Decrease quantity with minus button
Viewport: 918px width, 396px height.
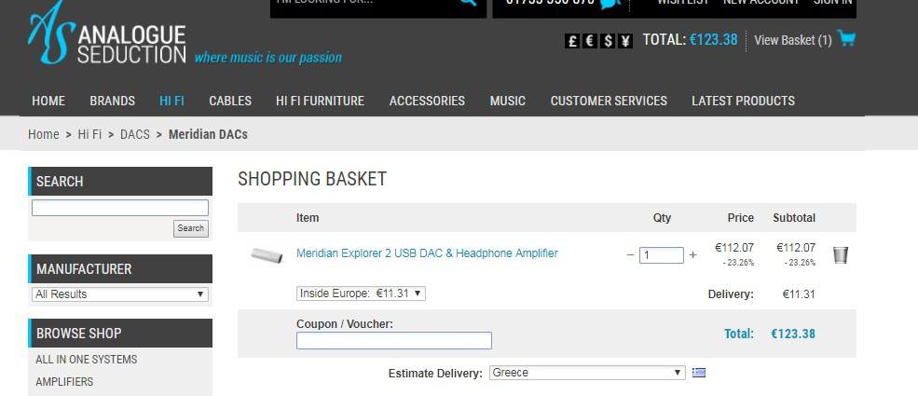tap(630, 255)
